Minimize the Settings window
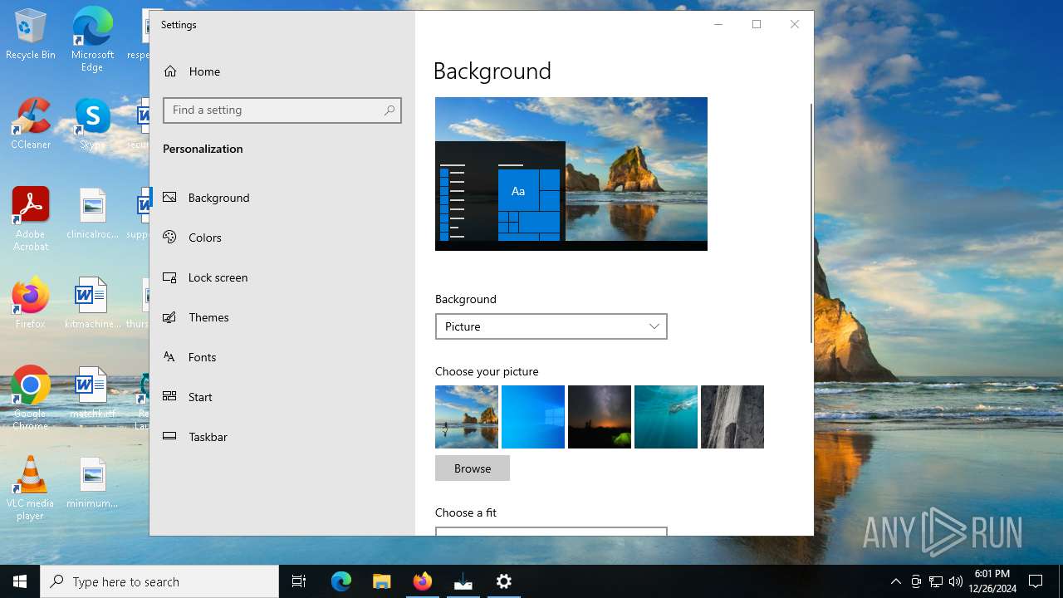Viewport: 1063px width, 598px height. tap(718, 24)
